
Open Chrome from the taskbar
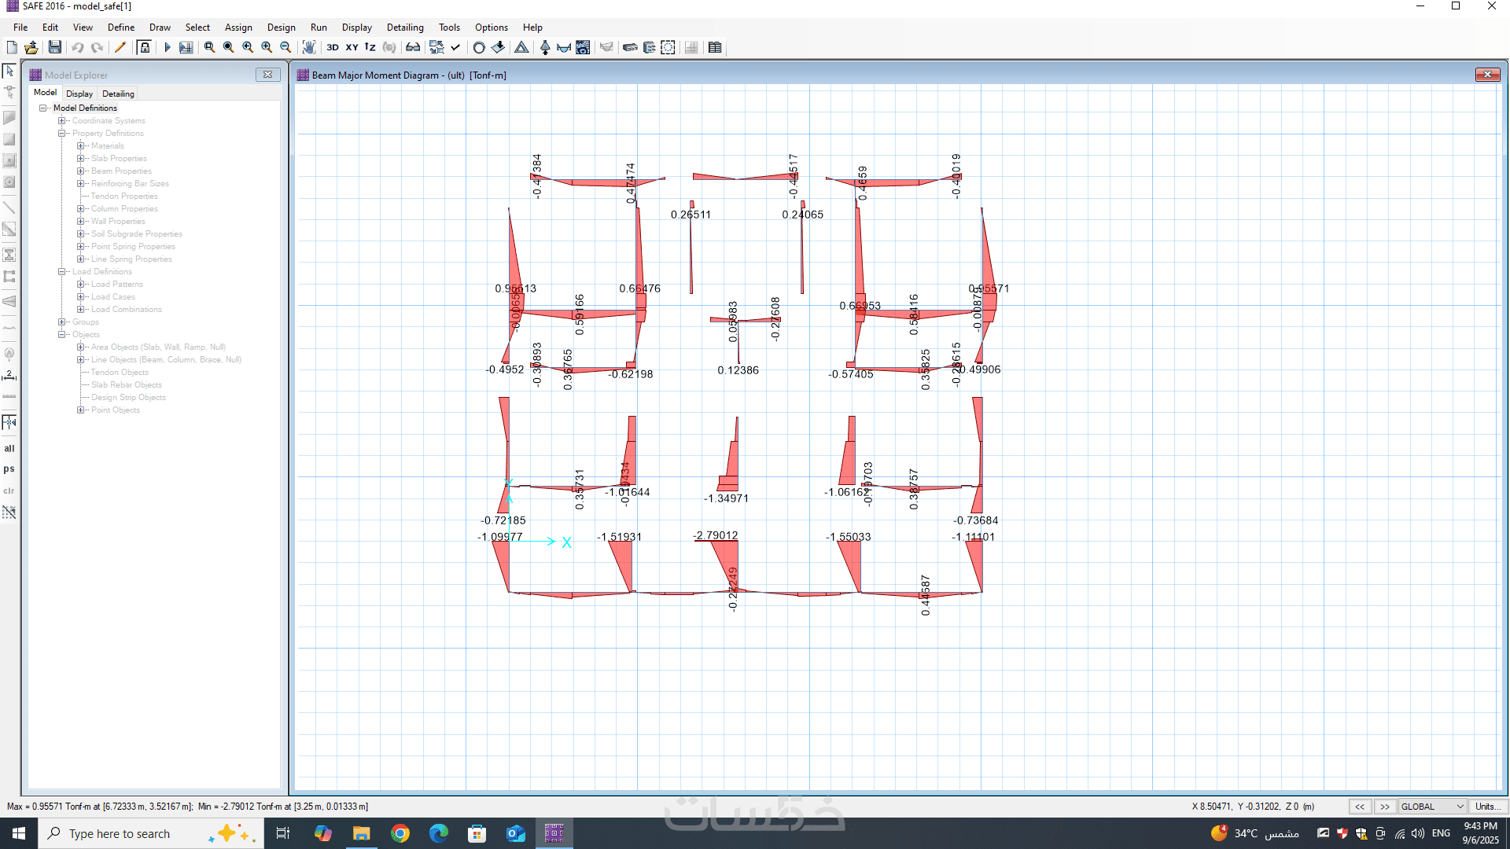click(400, 833)
